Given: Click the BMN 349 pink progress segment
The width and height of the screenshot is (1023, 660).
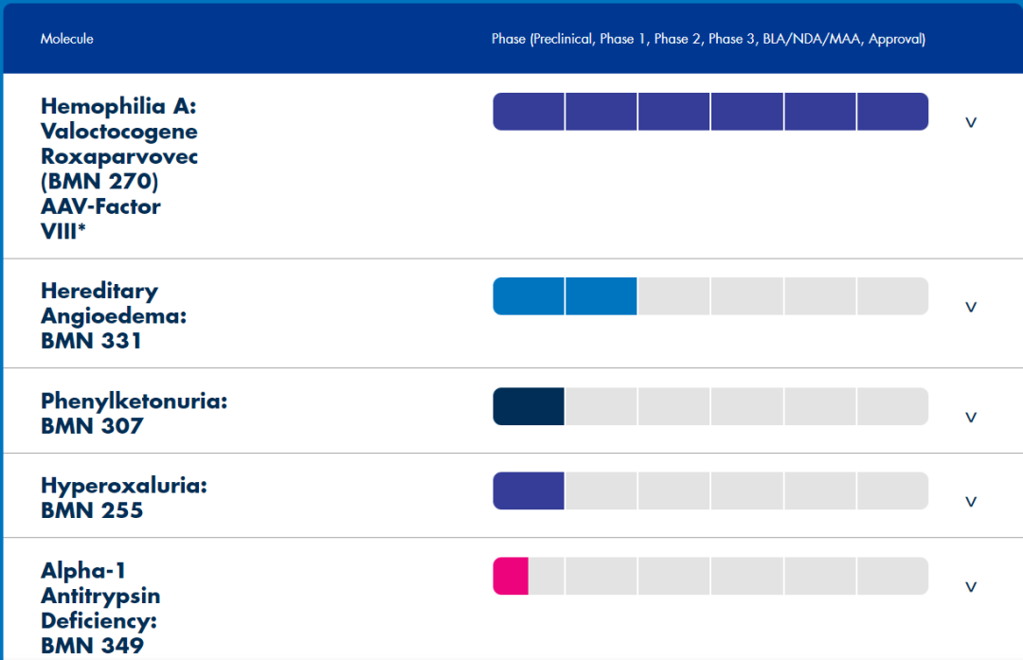Looking at the screenshot, I should pos(511,576).
